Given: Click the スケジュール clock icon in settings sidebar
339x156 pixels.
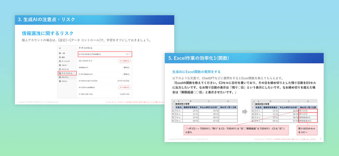Looking at the screenshot, I should coord(60,69).
